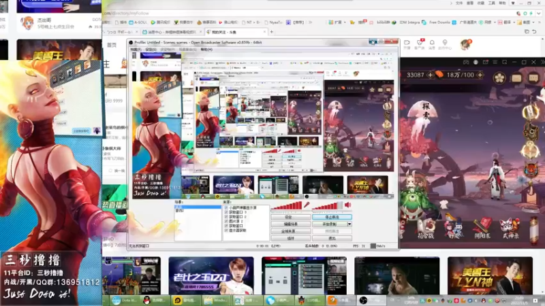The width and height of the screenshot is (545, 306).
Task: Open the 截图 dropdown in browser toolbar
Action: pos(527,22)
